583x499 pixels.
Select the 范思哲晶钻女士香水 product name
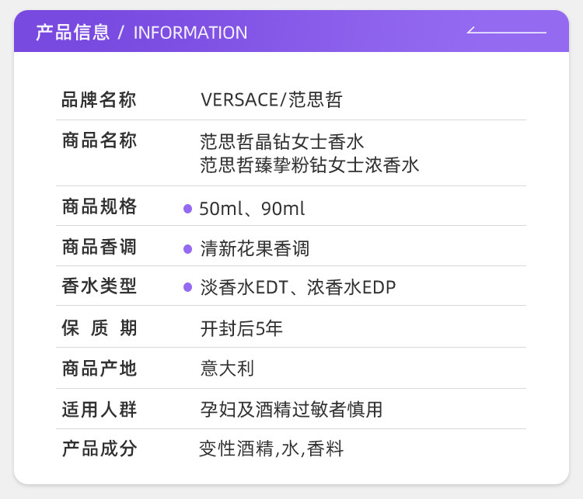(x=281, y=143)
